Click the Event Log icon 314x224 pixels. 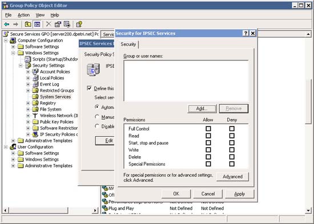coord(35,84)
